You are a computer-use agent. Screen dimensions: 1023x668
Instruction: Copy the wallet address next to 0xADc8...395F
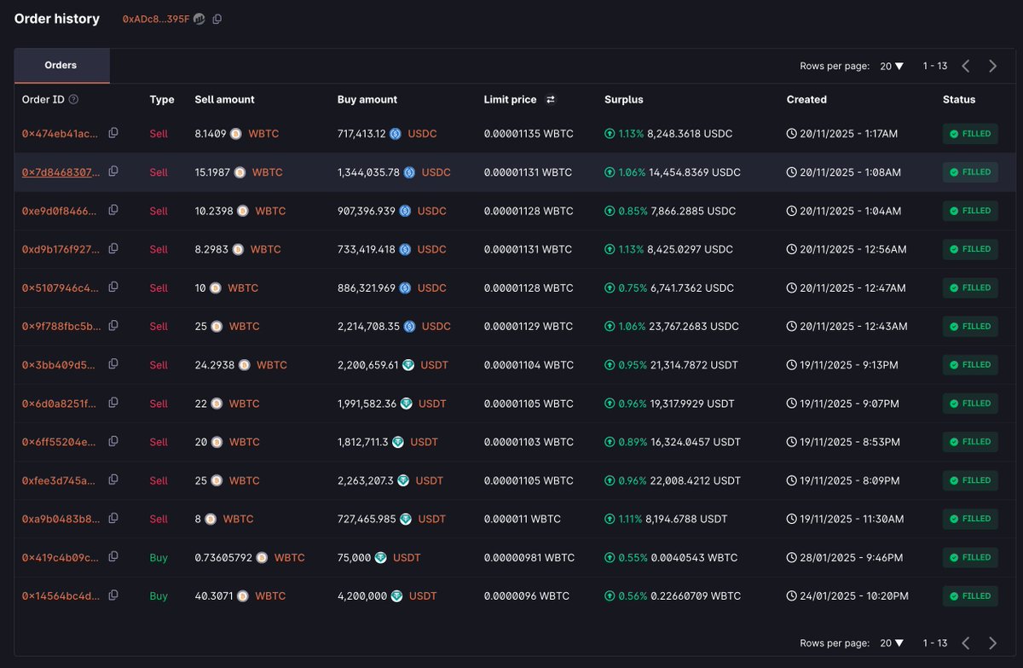point(217,19)
